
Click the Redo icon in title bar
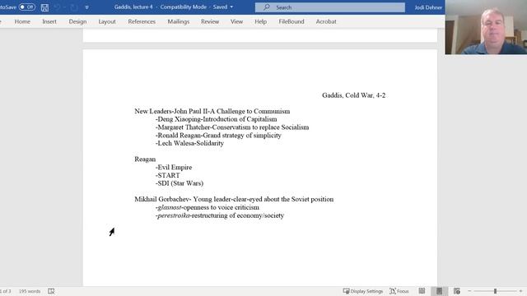point(73,7)
